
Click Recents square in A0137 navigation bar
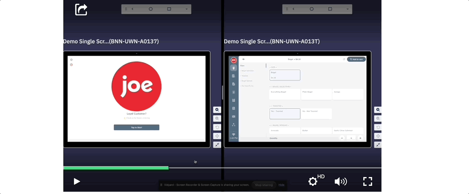[x=169, y=9]
